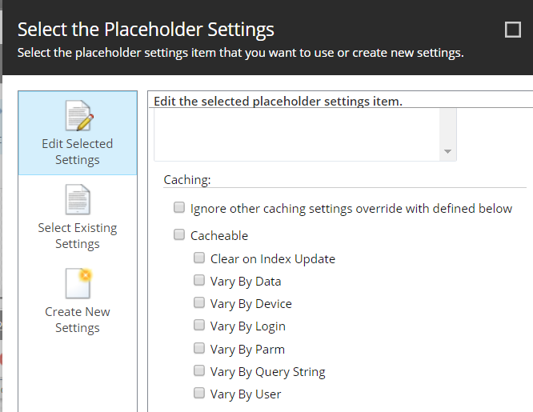Toggle Clear on Index Update checkbox

pos(199,258)
